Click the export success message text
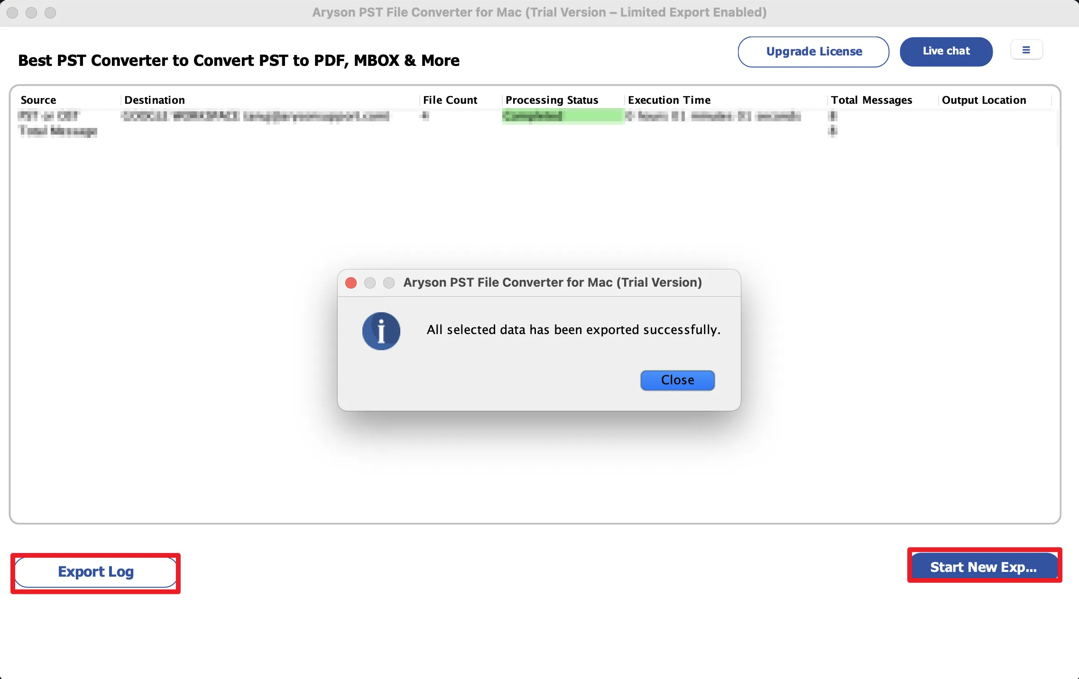Viewport: 1079px width, 679px height. (x=573, y=330)
